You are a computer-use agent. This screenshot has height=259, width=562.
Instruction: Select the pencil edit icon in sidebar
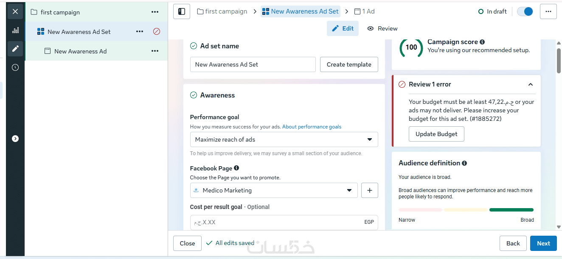[15, 49]
